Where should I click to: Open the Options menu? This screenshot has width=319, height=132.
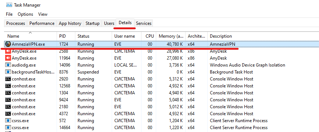[25, 14]
